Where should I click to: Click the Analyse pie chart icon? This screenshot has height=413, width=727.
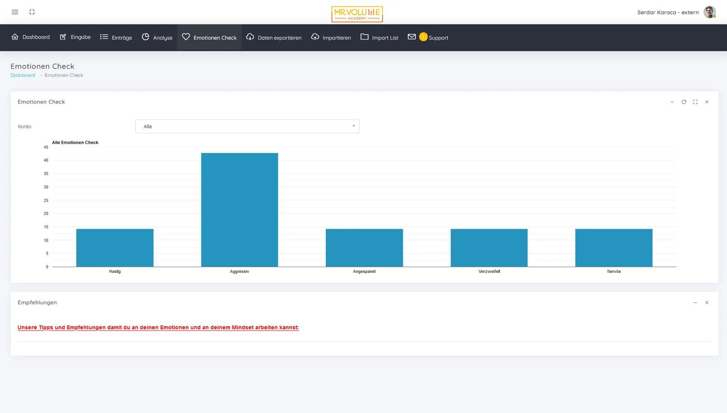[x=145, y=37]
